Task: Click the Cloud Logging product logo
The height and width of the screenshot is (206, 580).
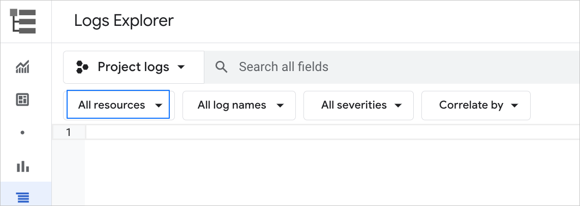Action: 23,21
